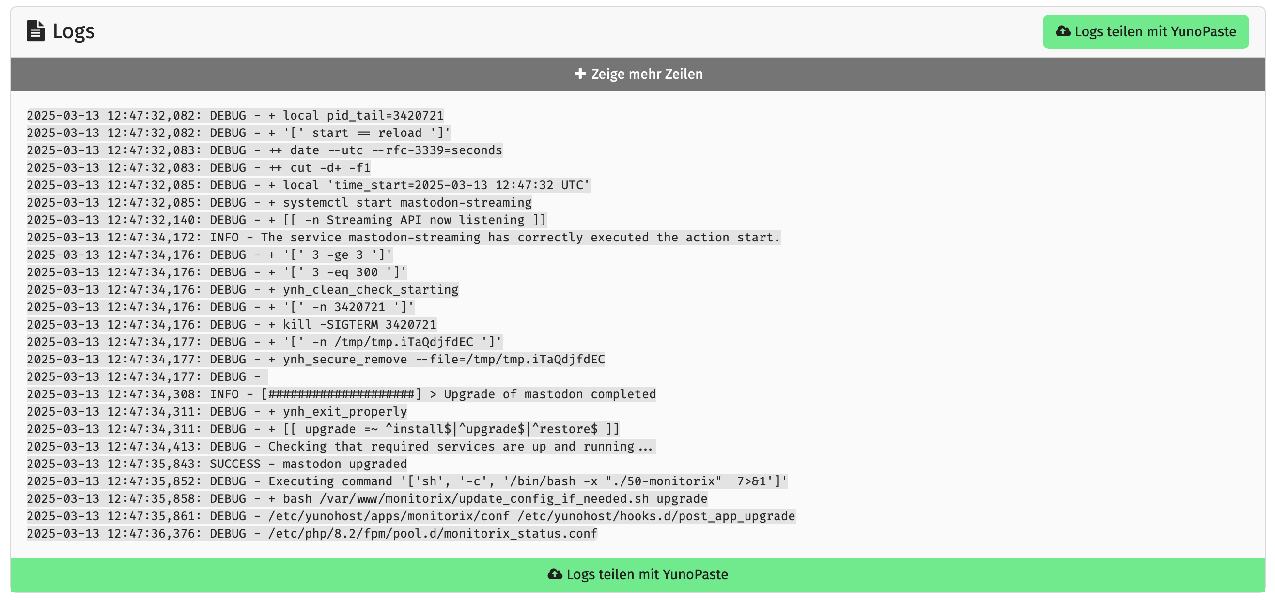
Task: Click the Streaming API now listening line
Action: tap(287, 219)
